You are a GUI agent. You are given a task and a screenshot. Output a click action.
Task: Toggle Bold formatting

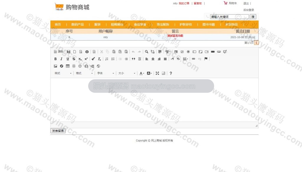(x=55, y=59)
